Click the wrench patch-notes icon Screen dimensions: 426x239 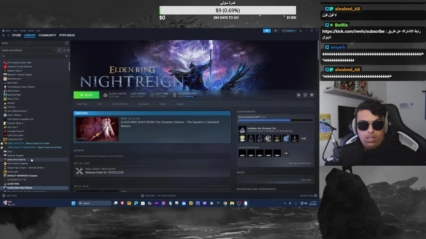79,171
